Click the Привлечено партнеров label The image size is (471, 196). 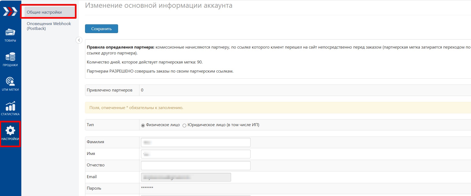click(x=110, y=90)
